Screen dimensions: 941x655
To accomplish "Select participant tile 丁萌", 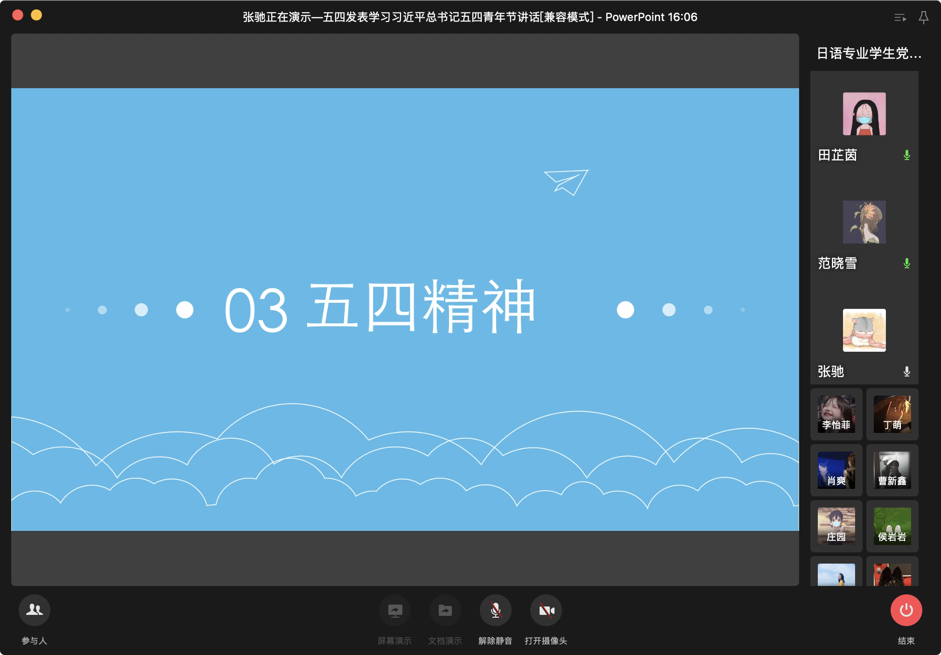I will coord(892,414).
